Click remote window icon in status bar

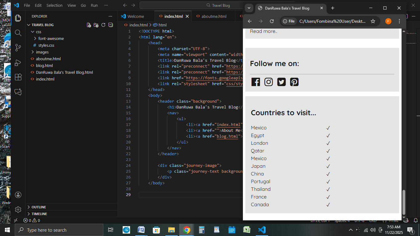point(16,220)
